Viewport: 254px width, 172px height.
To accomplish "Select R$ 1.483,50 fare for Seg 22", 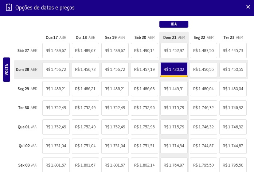I will pyautogui.click(x=204, y=51).
